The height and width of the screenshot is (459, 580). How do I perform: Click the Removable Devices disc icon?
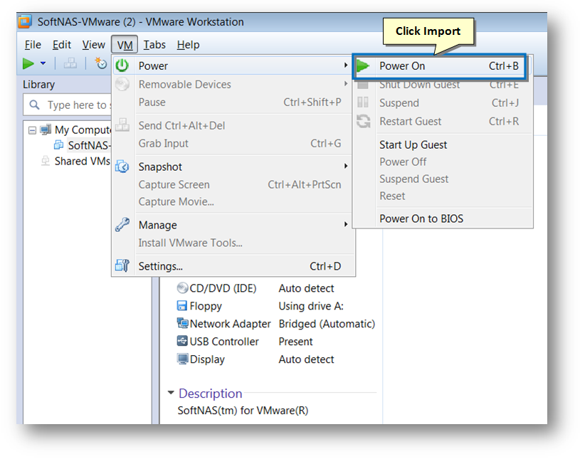122,84
